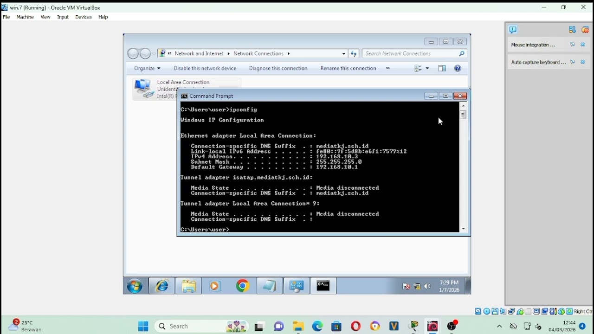The height and width of the screenshot is (334, 594).
Task: Expand the Auto capture keyboard notification text
Action: (538, 62)
